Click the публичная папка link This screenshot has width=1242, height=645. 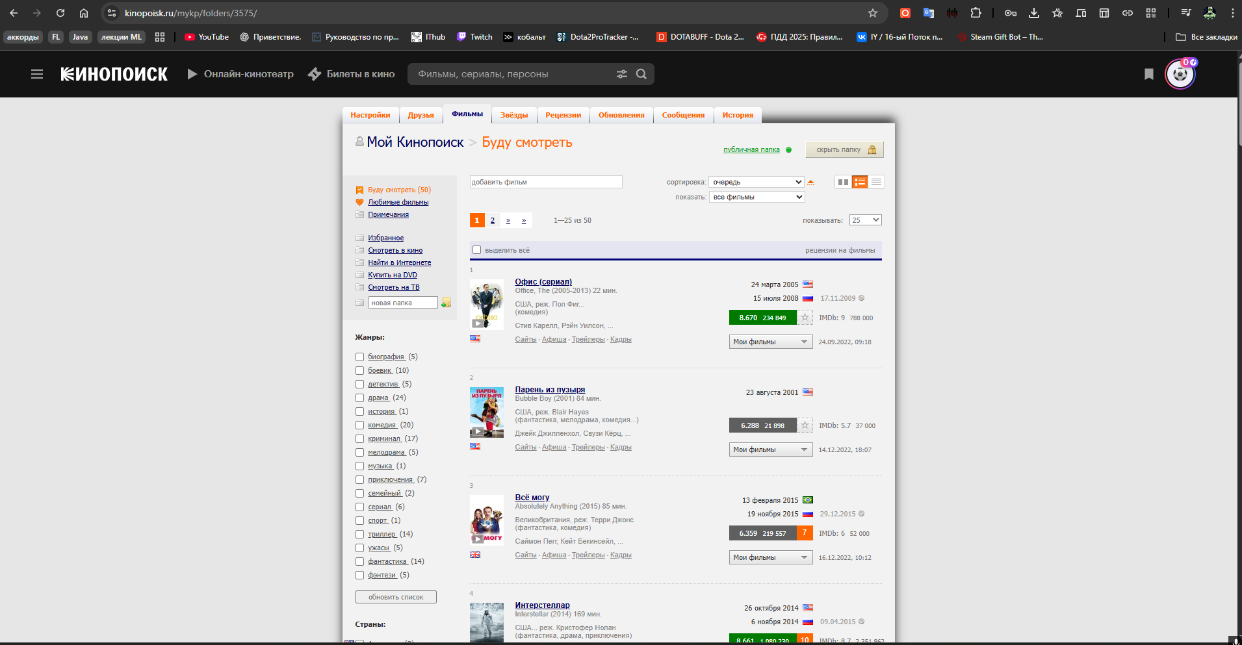[751, 149]
